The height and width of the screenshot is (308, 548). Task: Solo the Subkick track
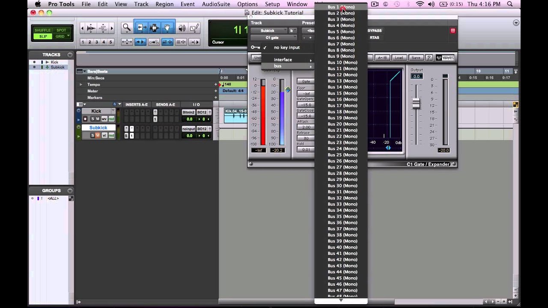click(x=92, y=136)
